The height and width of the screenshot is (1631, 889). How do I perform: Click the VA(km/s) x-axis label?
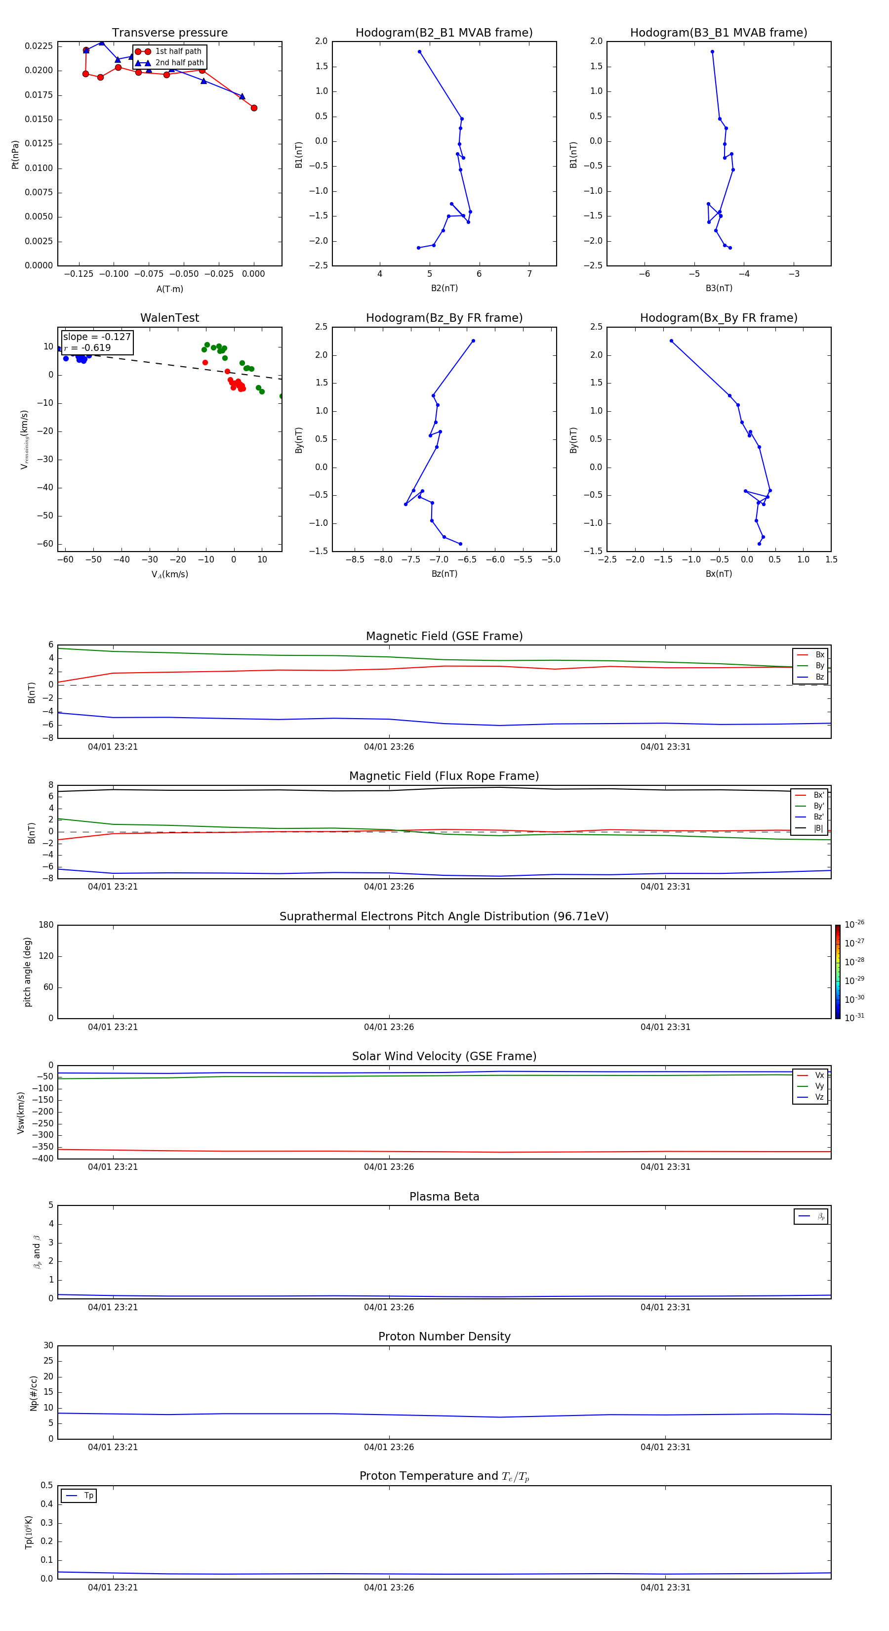click(169, 574)
